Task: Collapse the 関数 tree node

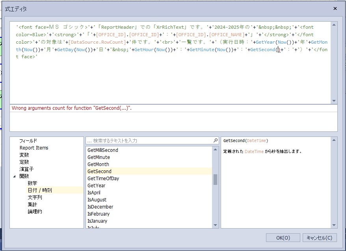Action: [x=14, y=176]
